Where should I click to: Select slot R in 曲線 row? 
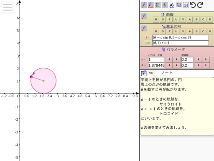pos(156,19)
